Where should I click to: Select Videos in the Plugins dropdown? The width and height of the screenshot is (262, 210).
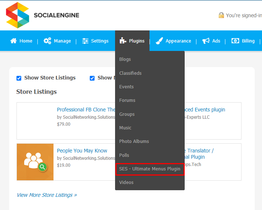[x=126, y=182]
